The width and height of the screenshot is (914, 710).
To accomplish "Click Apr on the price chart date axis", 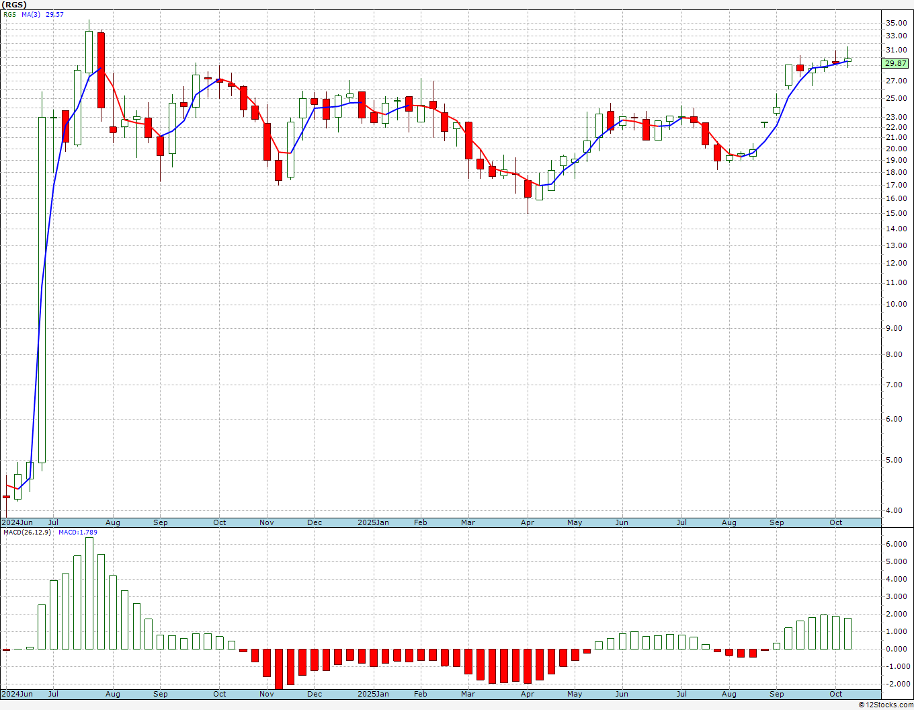I will tap(528, 522).
